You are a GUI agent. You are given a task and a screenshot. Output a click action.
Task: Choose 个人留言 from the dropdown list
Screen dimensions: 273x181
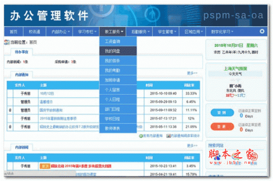[118, 90]
